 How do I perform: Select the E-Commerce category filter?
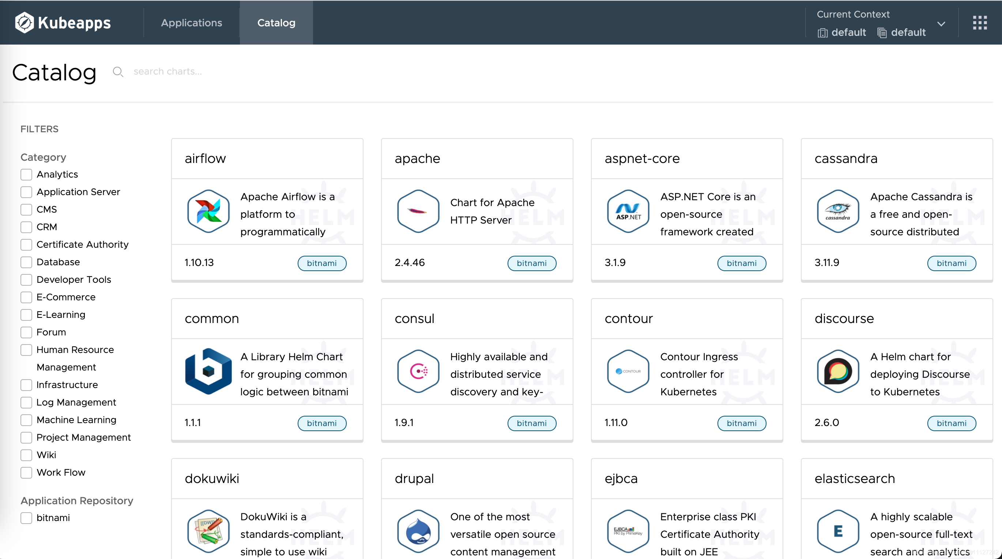coord(27,297)
